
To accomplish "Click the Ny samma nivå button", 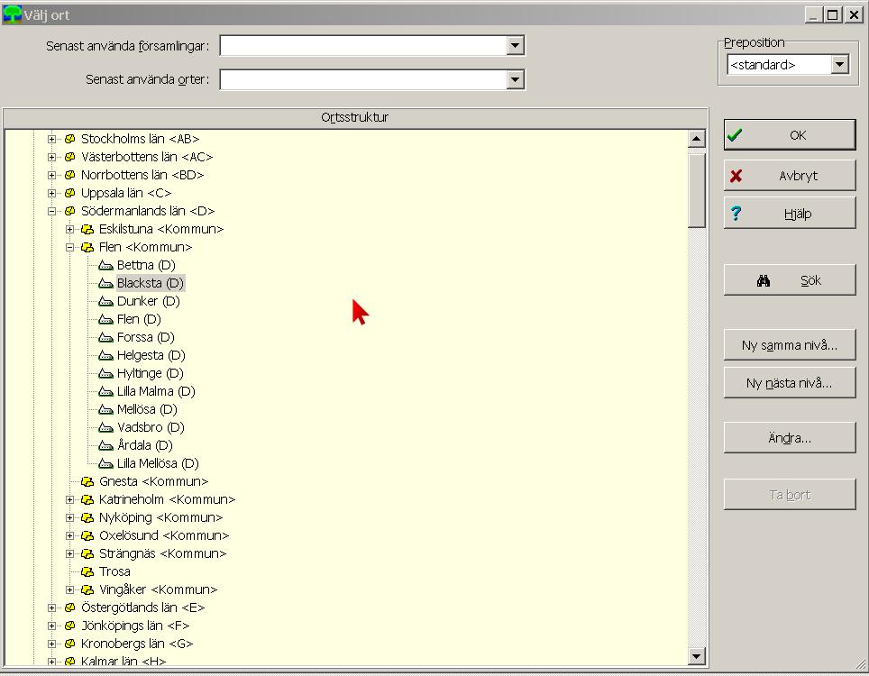I will point(790,345).
